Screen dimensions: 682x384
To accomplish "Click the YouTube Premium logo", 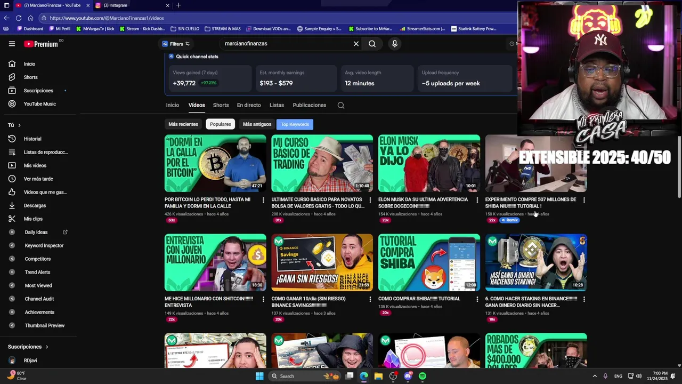I will point(40,44).
